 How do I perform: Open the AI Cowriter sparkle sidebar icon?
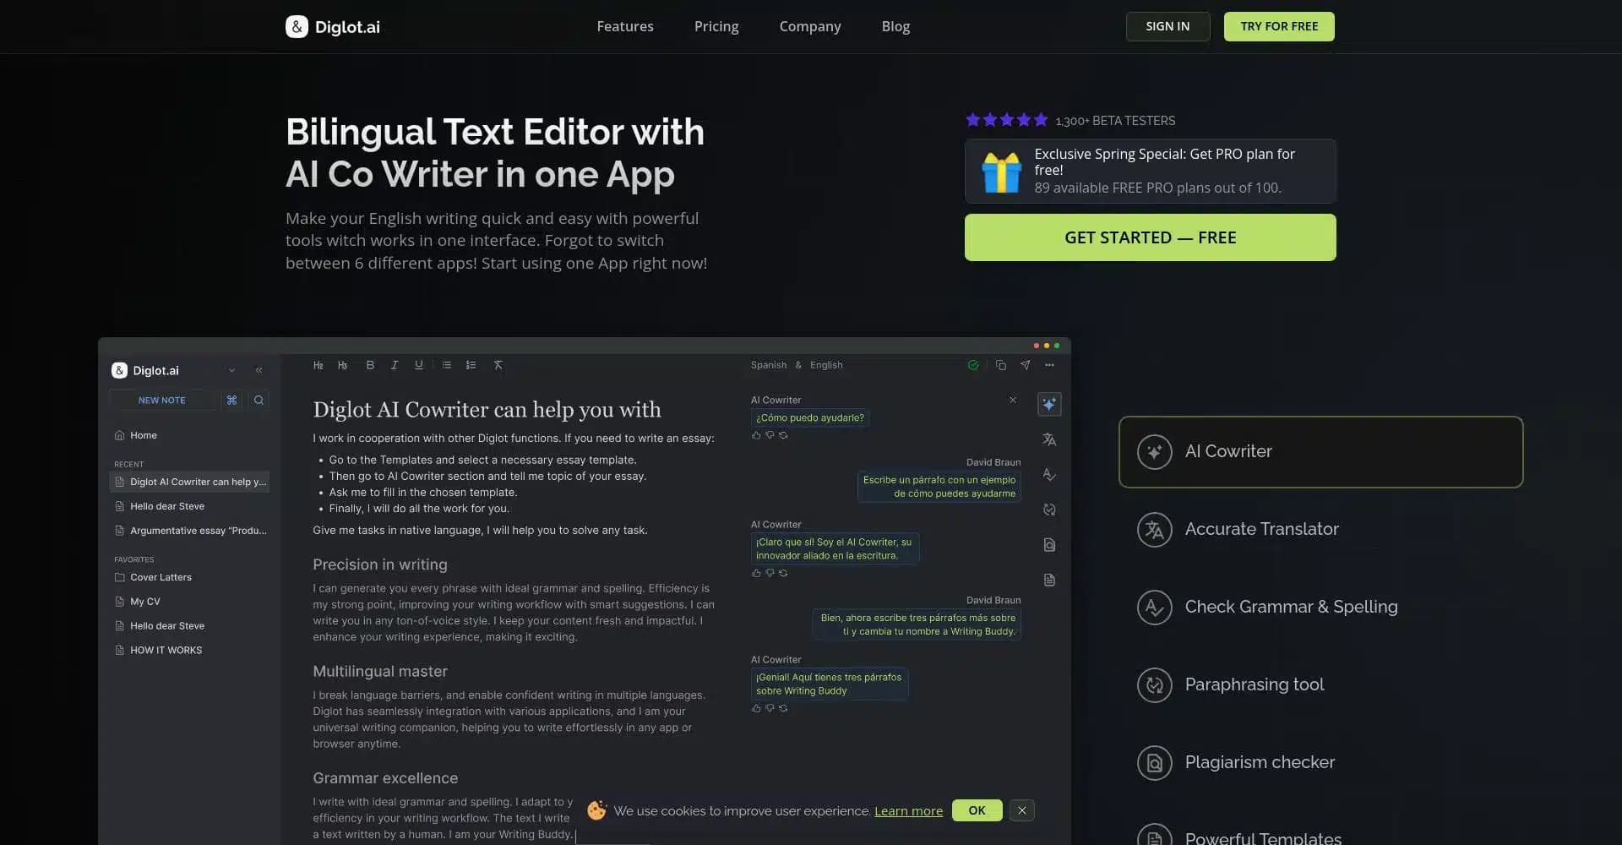tap(1049, 404)
